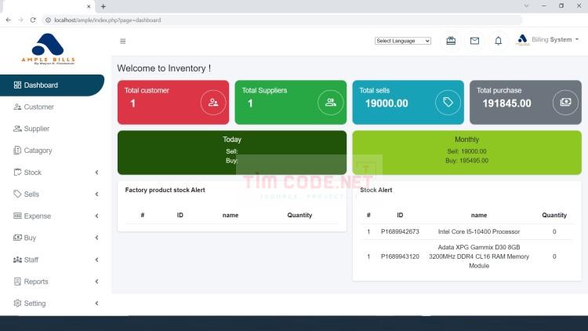Click Adata XPG Gammix D30 RAM name
This screenshot has height=331, width=588.
[x=479, y=256]
